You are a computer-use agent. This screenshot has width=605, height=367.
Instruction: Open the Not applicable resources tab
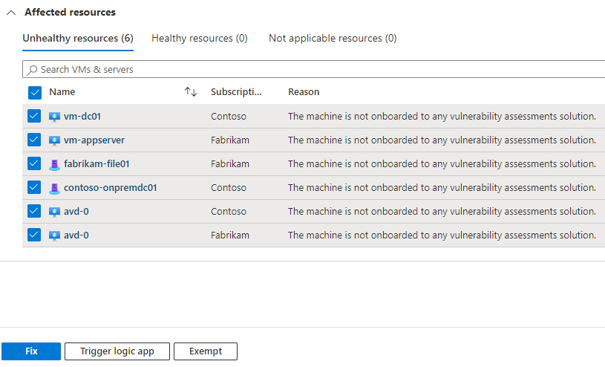pyautogui.click(x=332, y=38)
